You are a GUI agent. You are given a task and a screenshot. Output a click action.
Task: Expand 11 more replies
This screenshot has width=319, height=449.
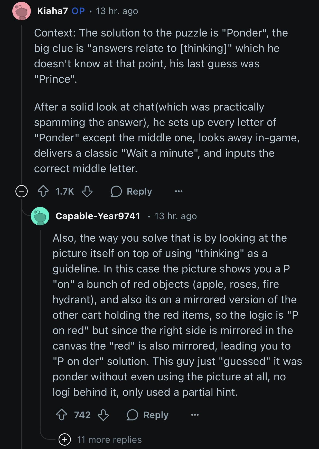(65, 439)
